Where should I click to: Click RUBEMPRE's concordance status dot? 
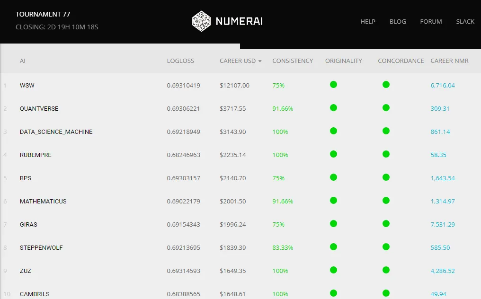[x=386, y=154]
